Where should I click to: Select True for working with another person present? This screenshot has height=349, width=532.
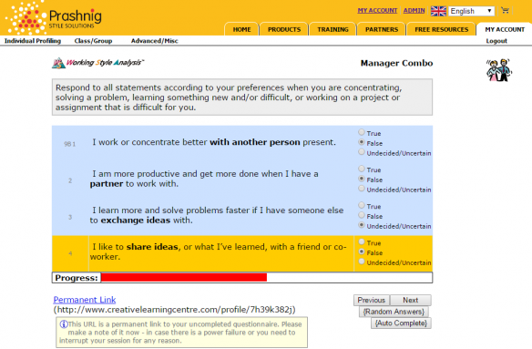[362, 132]
